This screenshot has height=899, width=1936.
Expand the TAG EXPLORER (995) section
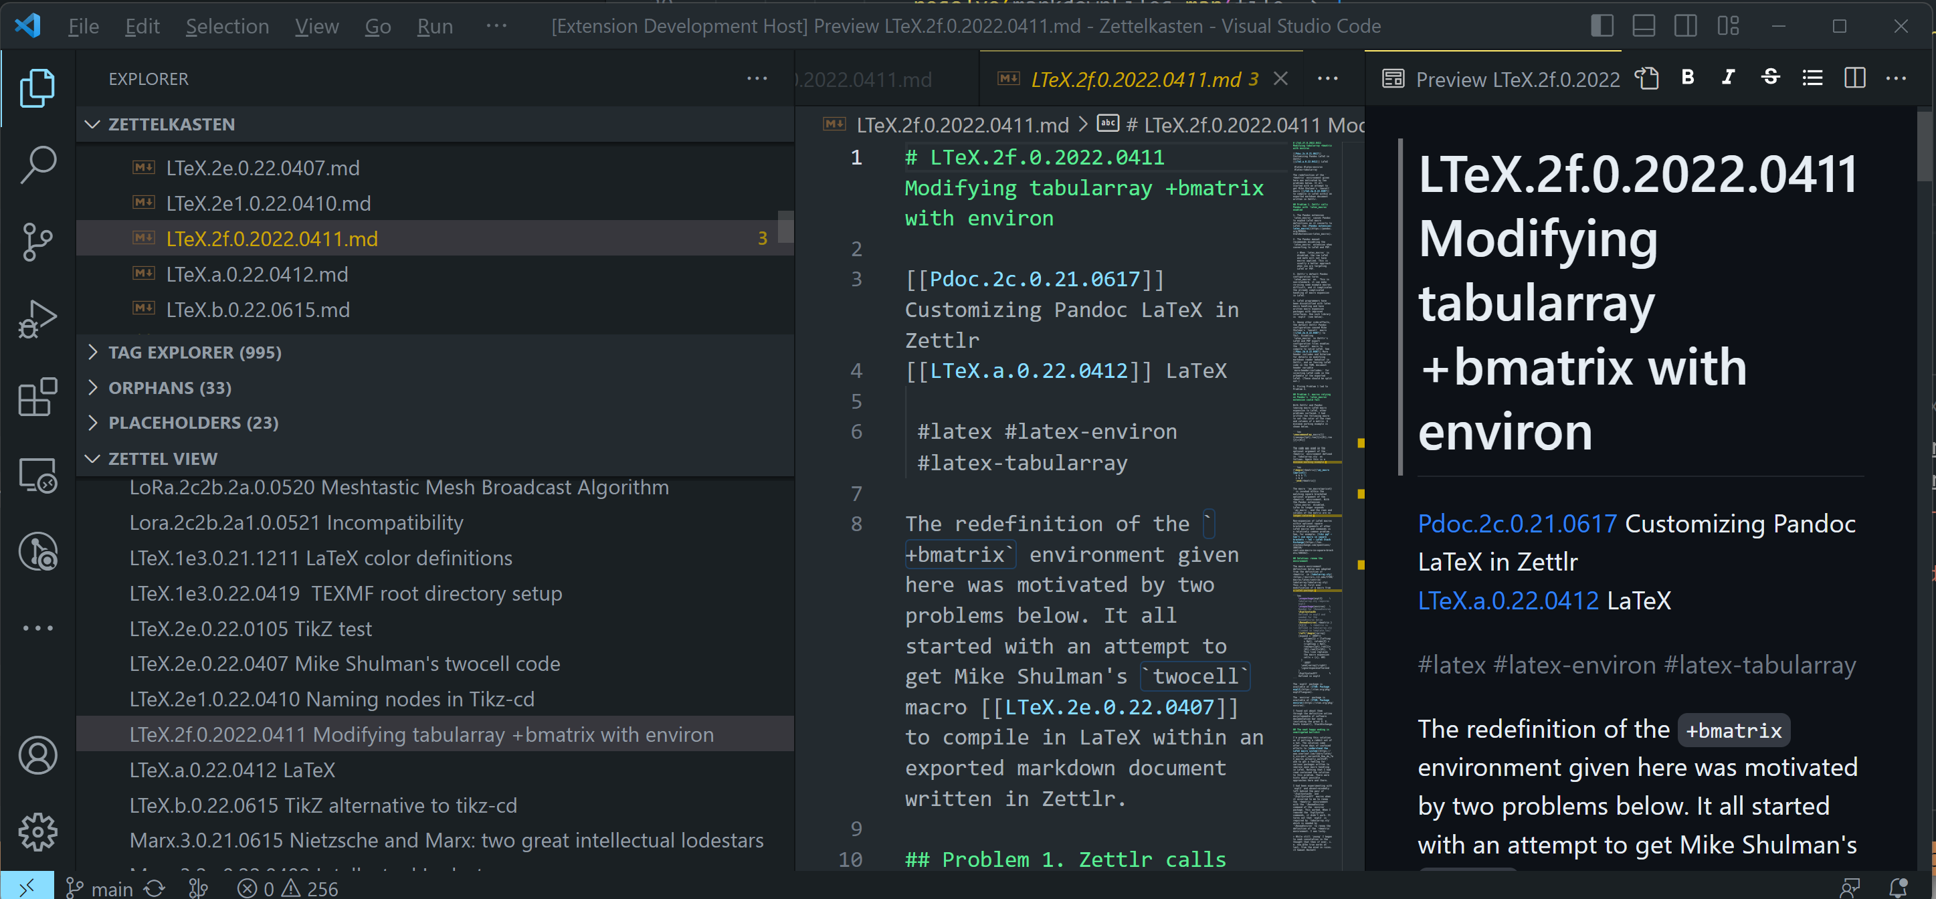click(436, 353)
